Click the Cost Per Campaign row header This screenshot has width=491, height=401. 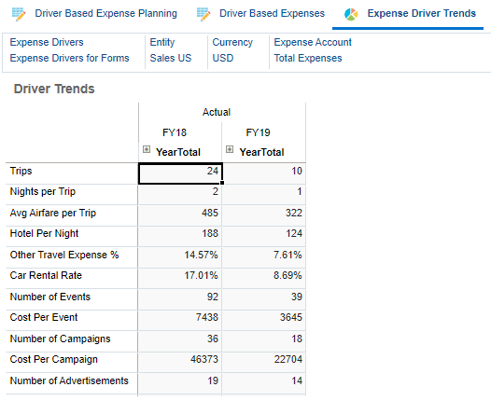coord(72,362)
